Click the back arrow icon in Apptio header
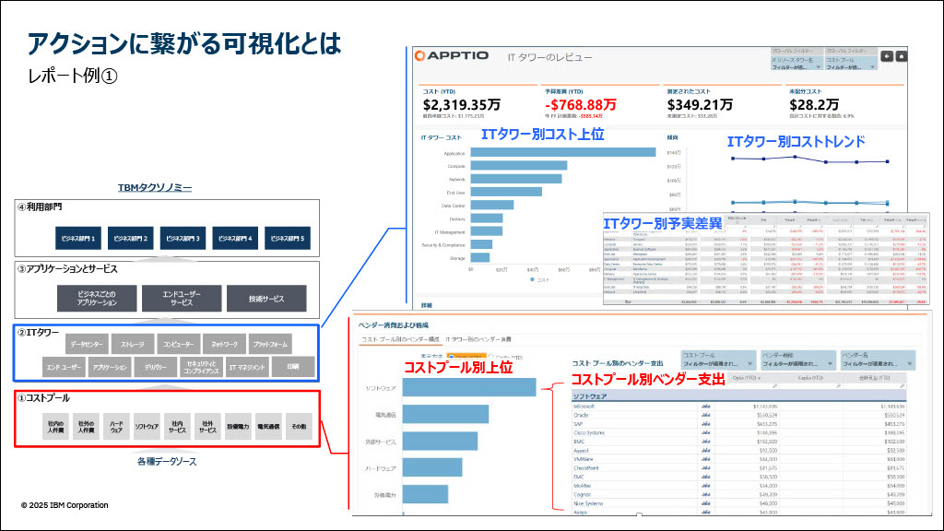 coord(887,56)
